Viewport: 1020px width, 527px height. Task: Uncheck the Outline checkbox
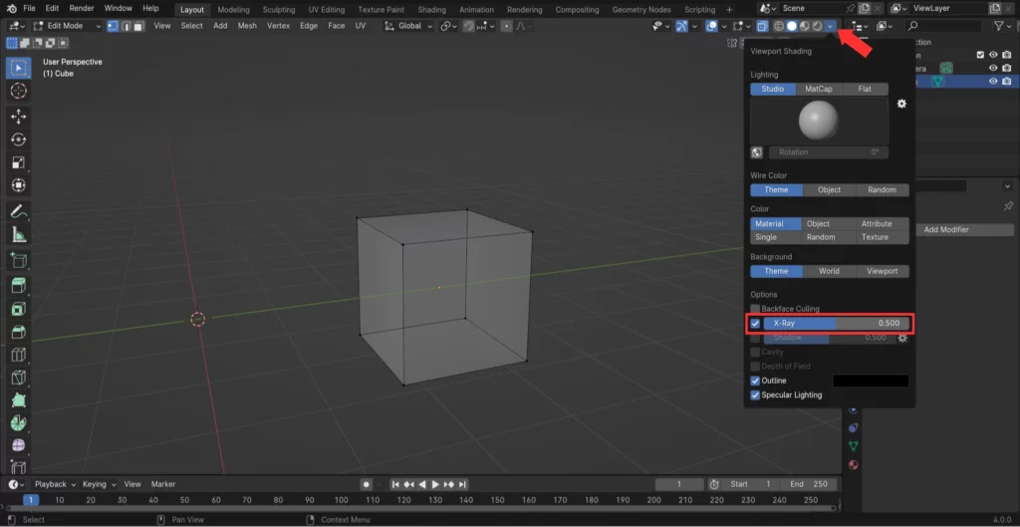(x=755, y=381)
